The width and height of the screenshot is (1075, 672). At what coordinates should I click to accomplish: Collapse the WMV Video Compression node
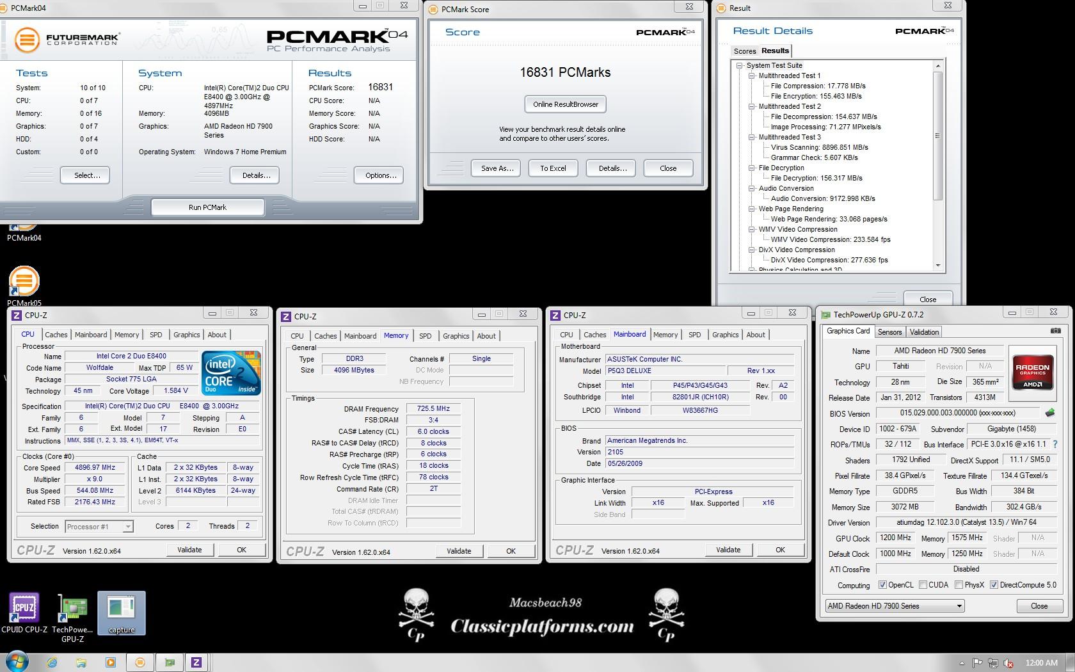point(752,229)
